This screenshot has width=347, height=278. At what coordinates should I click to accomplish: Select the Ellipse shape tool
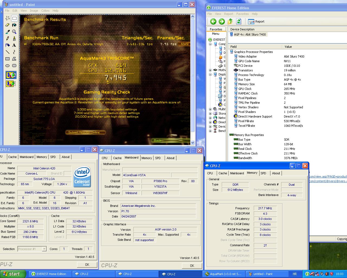[8, 65]
